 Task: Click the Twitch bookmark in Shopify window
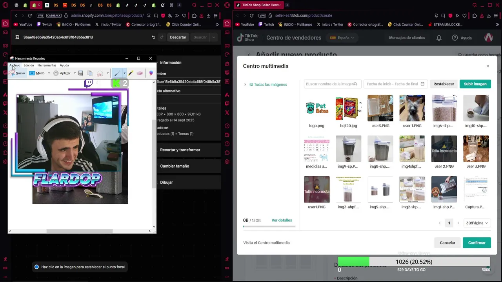pos(44,25)
